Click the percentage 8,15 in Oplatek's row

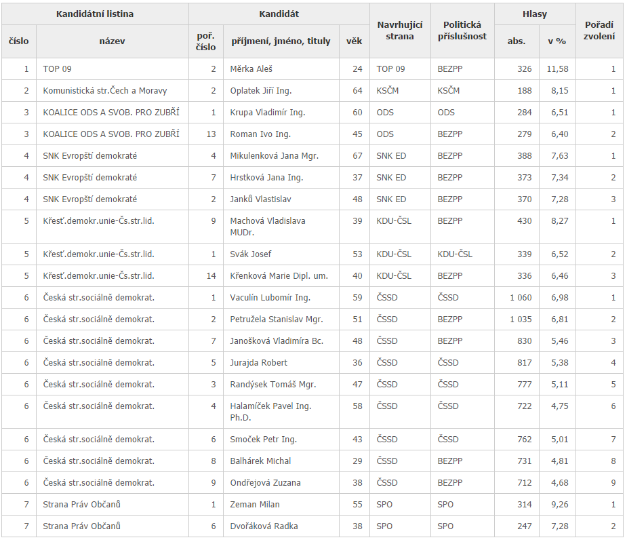tap(559, 90)
